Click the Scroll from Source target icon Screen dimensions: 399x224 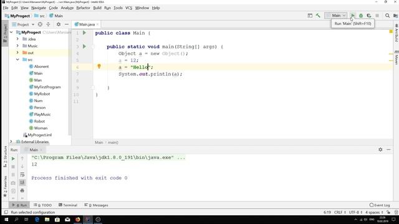[x=40, y=24]
